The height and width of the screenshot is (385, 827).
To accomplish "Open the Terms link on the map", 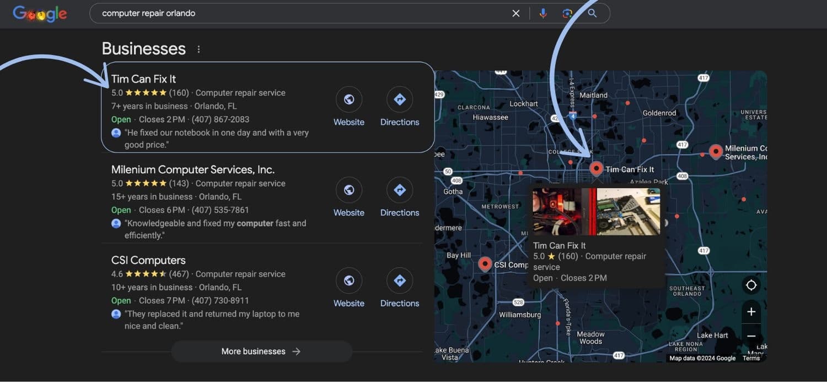I will (751, 358).
